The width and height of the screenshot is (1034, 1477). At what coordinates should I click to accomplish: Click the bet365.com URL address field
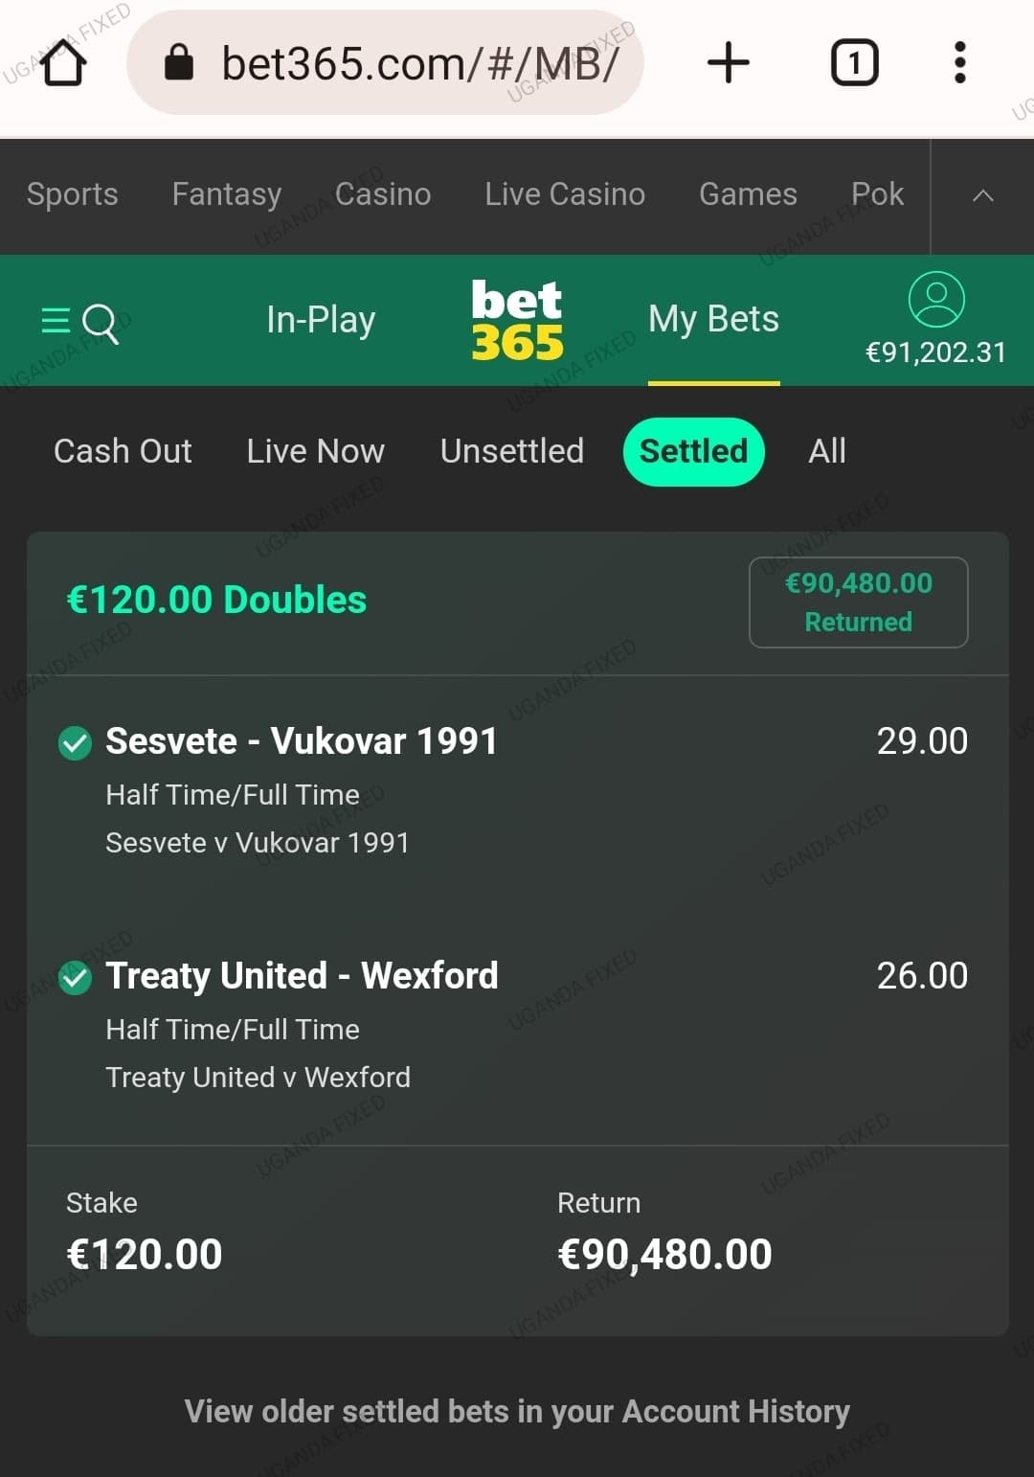(x=385, y=63)
